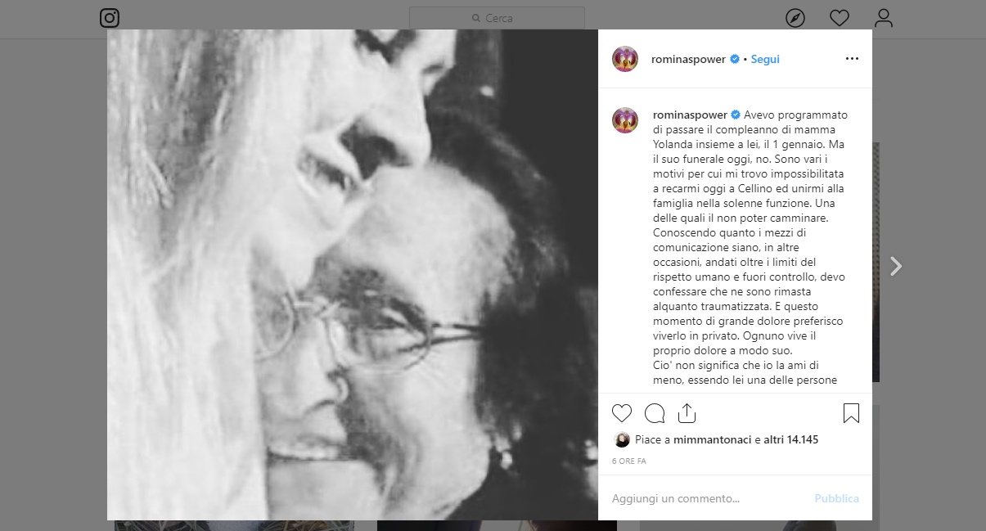Open the profile person icon
Screen dimensions: 986x531
pos(883,18)
